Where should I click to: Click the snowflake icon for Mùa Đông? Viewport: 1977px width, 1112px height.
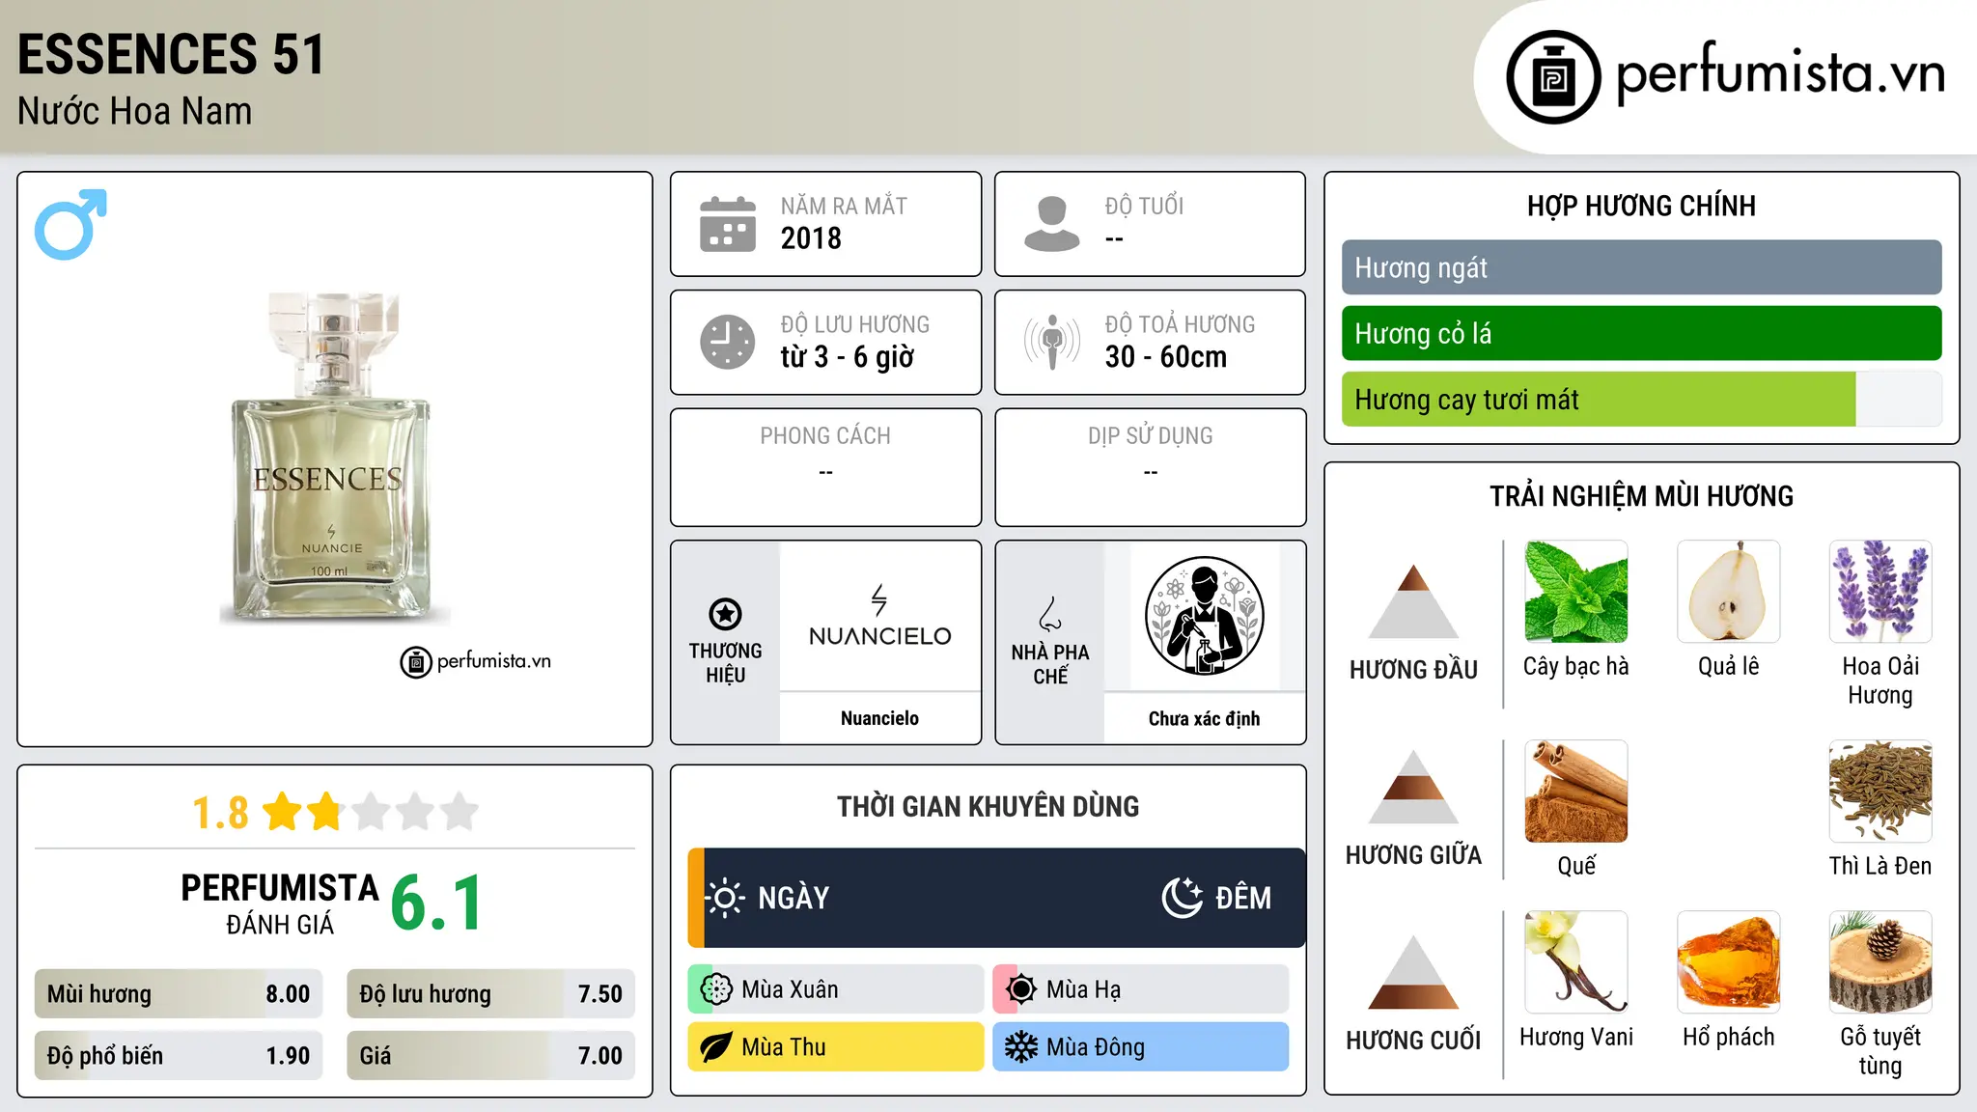tap(1021, 1047)
